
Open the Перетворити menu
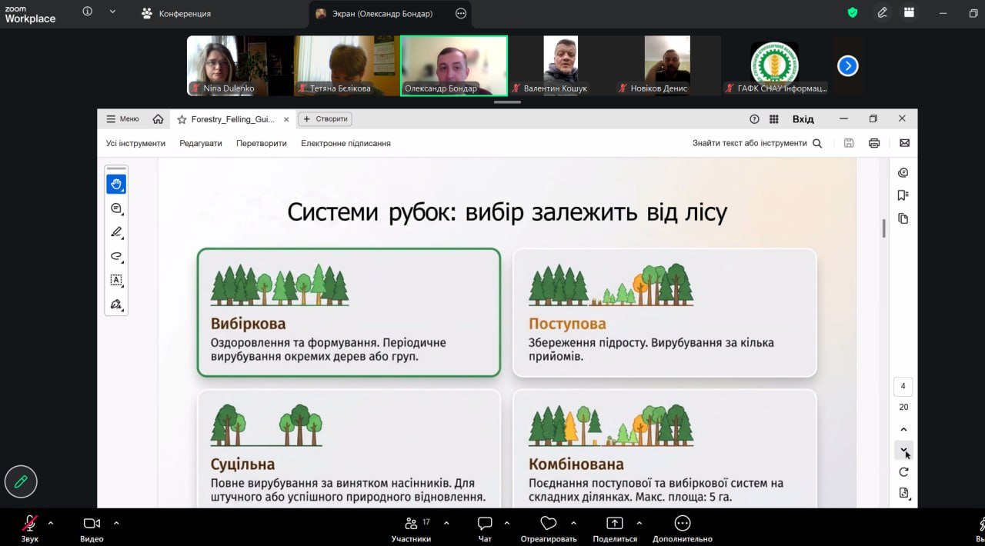click(x=261, y=143)
